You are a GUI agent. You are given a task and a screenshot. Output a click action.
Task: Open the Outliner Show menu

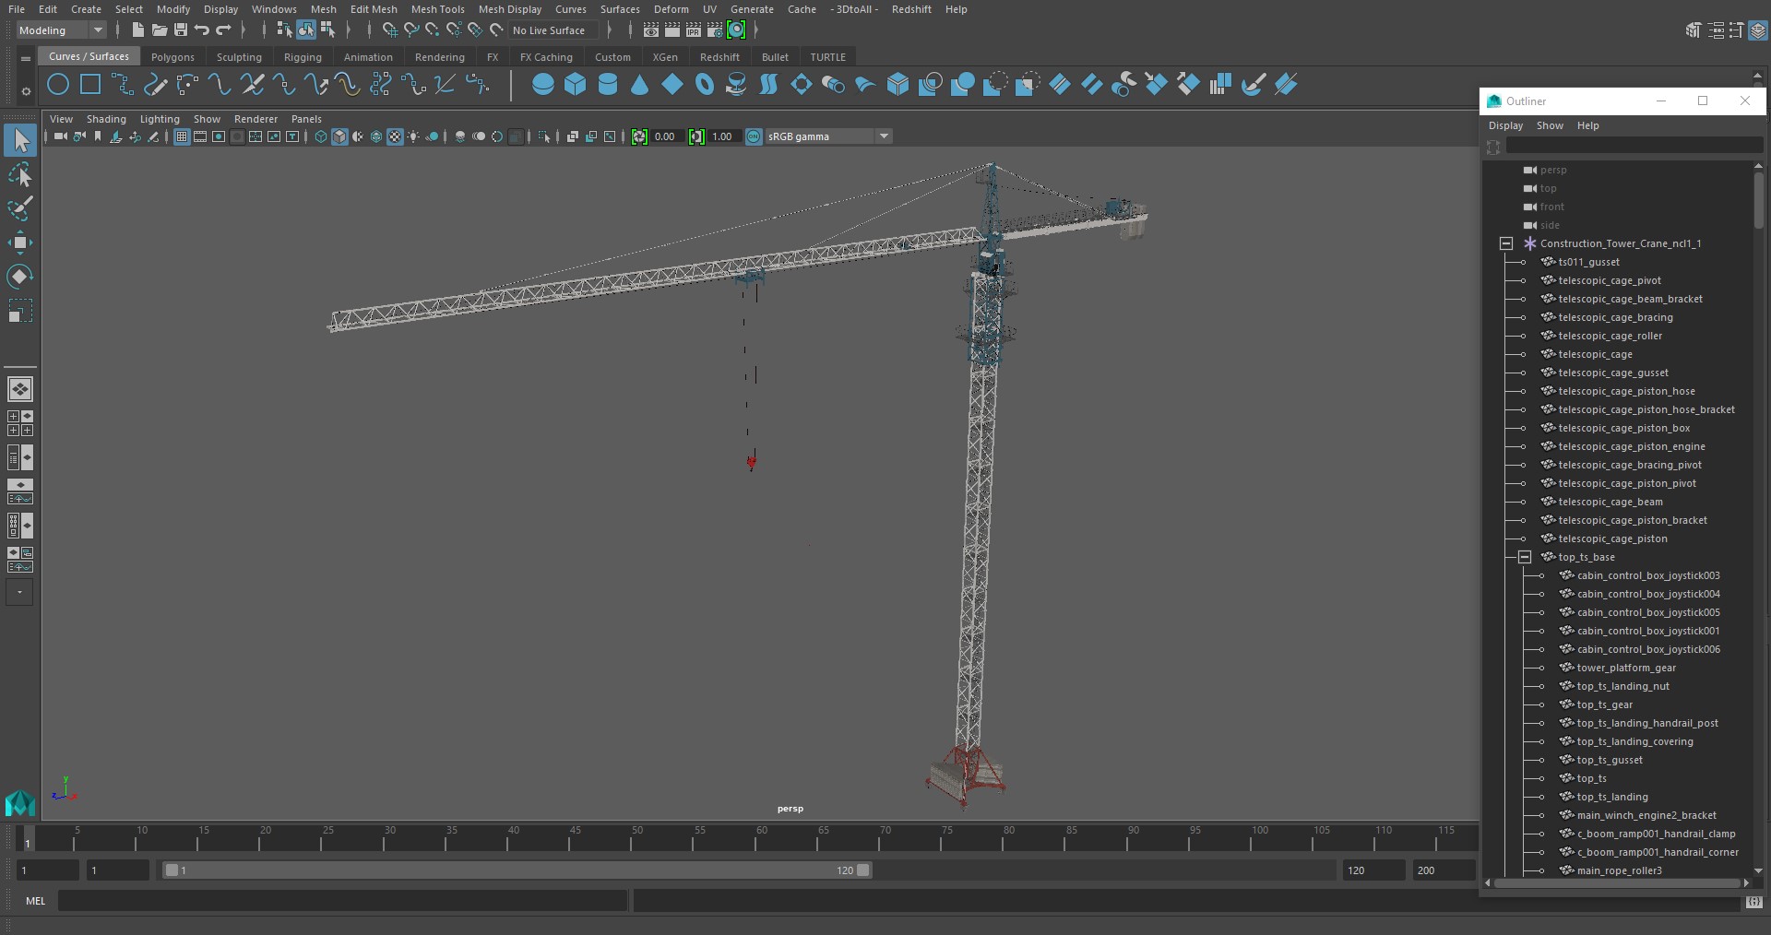[x=1550, y=125]
